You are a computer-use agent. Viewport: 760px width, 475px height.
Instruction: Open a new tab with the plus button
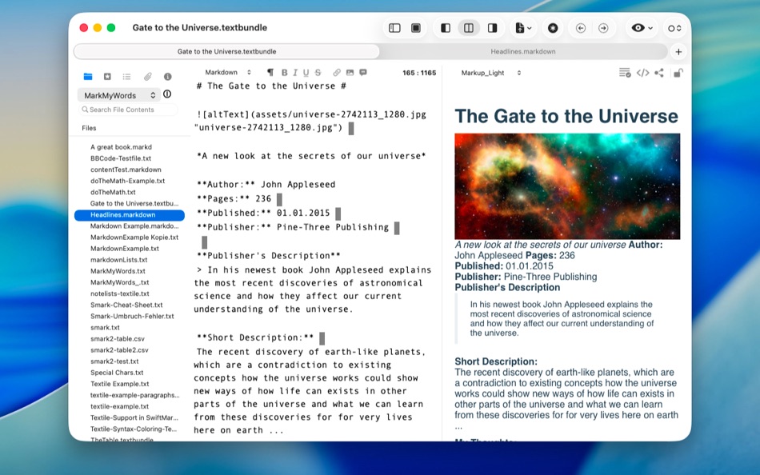pyautogui.click(x=678, y=50)
